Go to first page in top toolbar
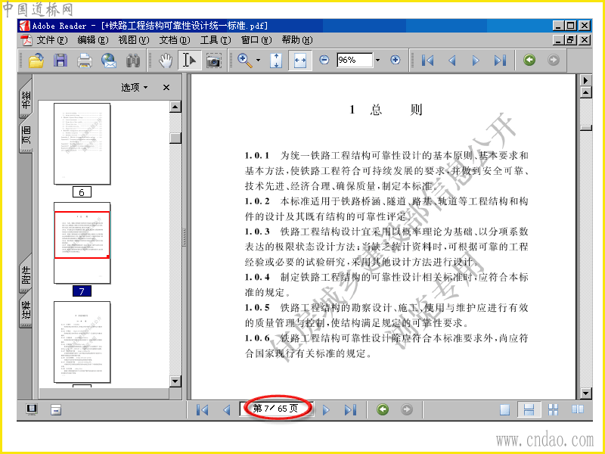Screen dimensions: 605x454 (x=427, y=61)
